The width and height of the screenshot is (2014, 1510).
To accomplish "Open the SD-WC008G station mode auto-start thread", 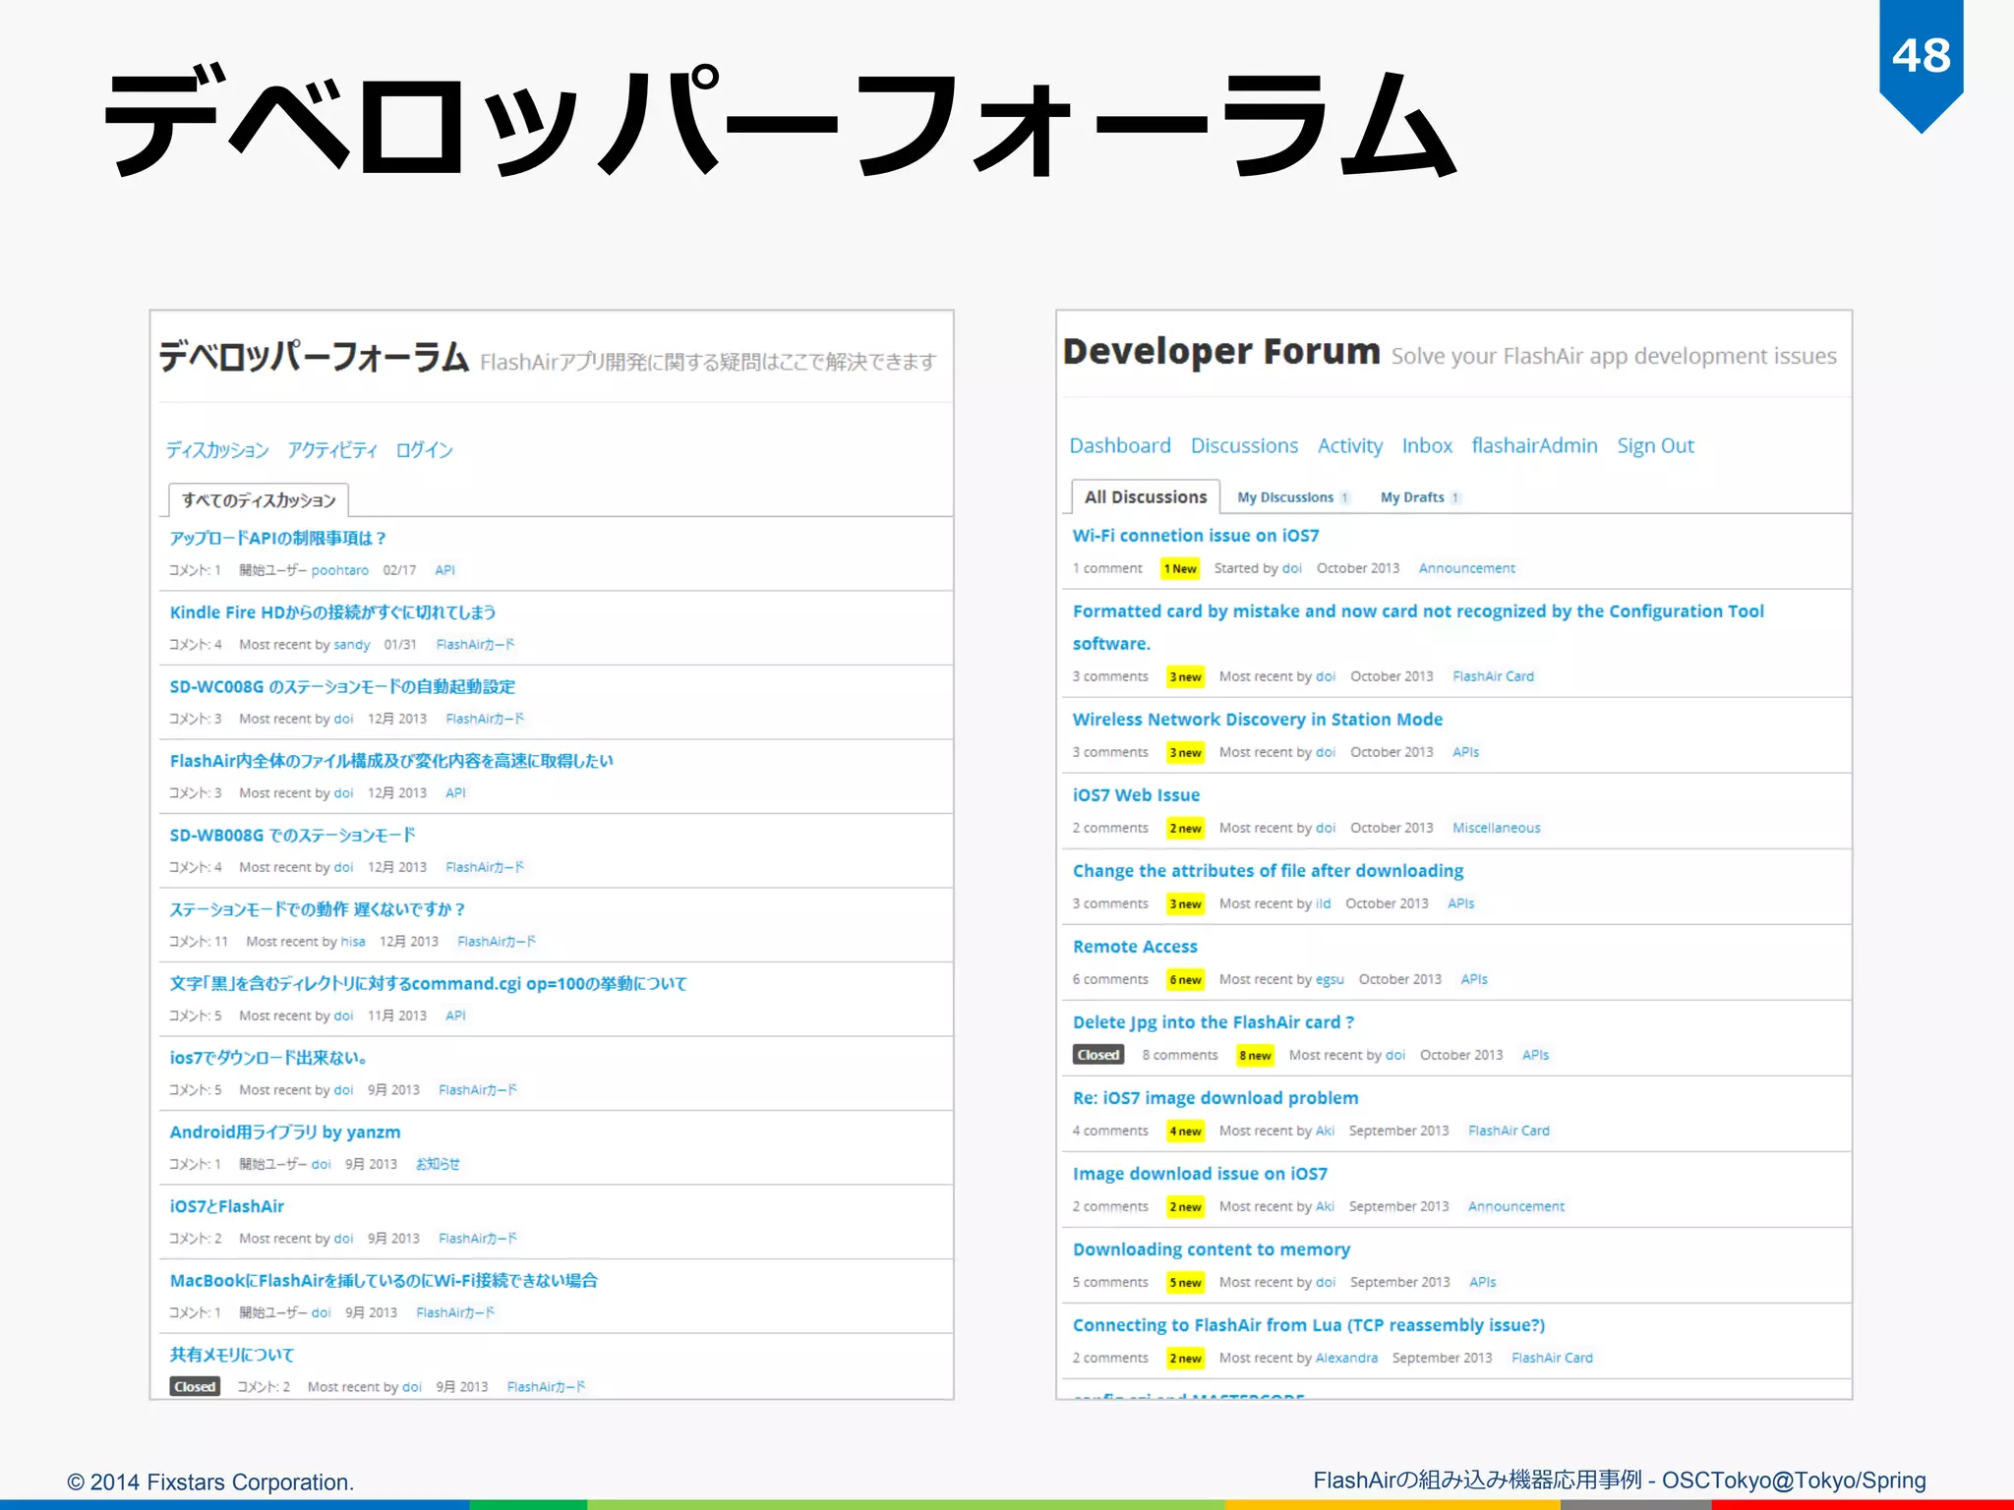I will 342,686.
